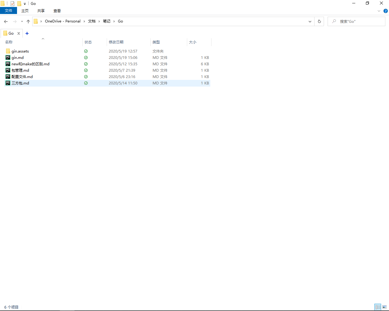Click date 2020/5/6 23:16
The width and height of the screenshot is (389, 311).
pyautogui.click(x=122, y=77)
